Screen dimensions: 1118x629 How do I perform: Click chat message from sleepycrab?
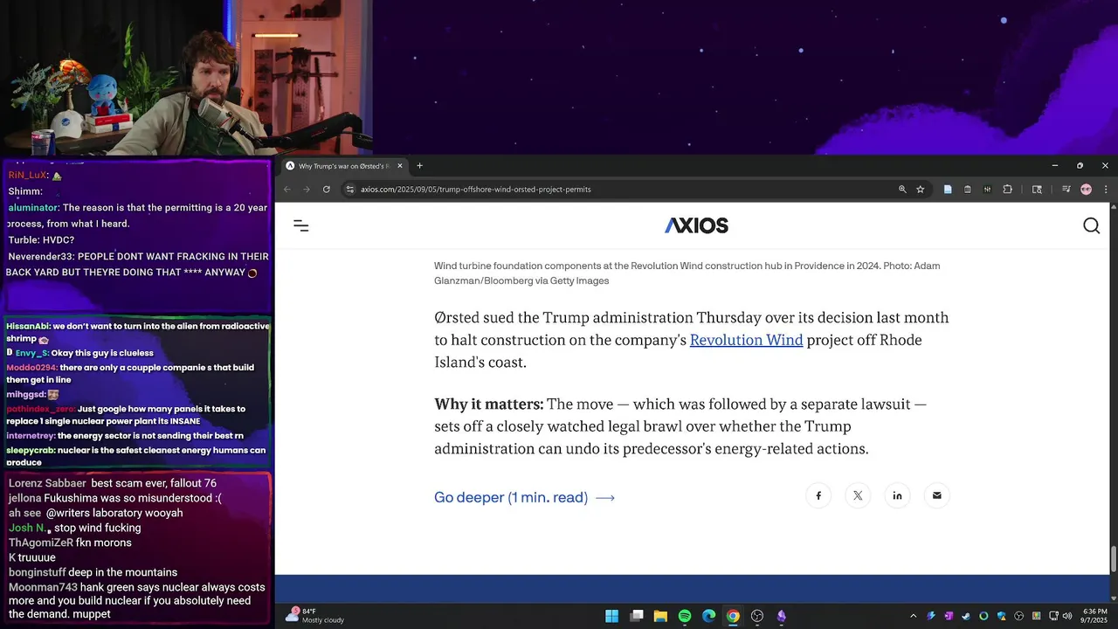[x=136, y=456]
